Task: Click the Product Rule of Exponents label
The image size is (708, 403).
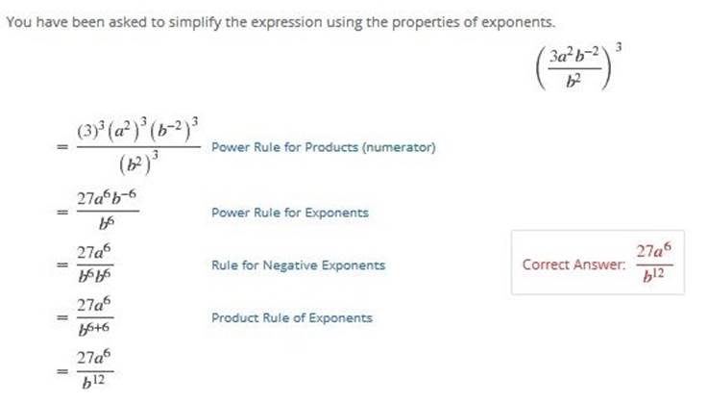Action: point(292,318)
